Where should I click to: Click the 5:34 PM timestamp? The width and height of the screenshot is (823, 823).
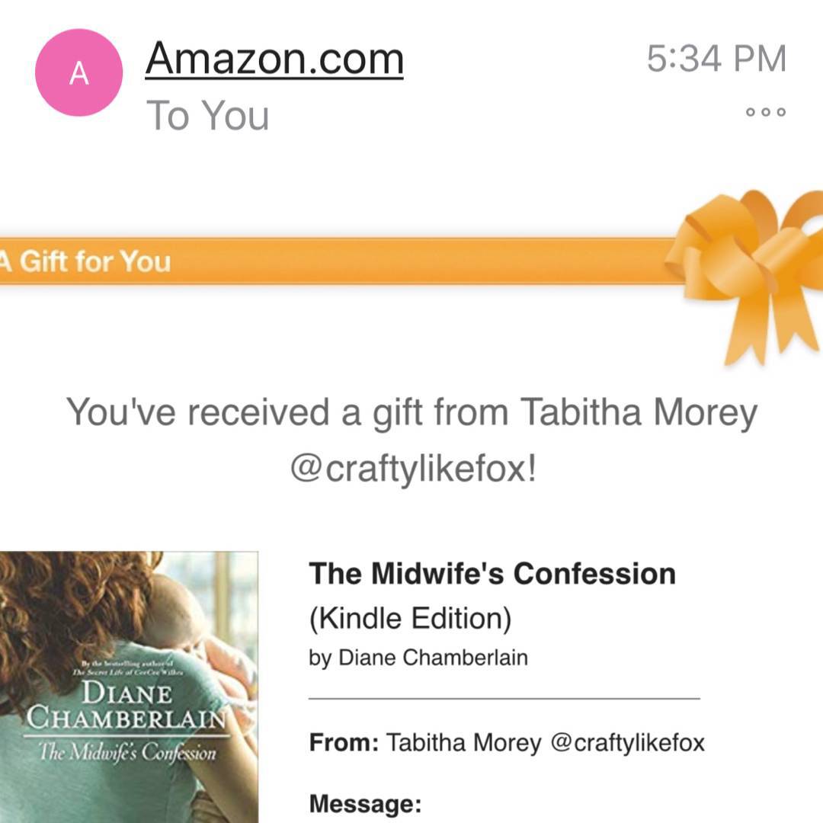716,59
